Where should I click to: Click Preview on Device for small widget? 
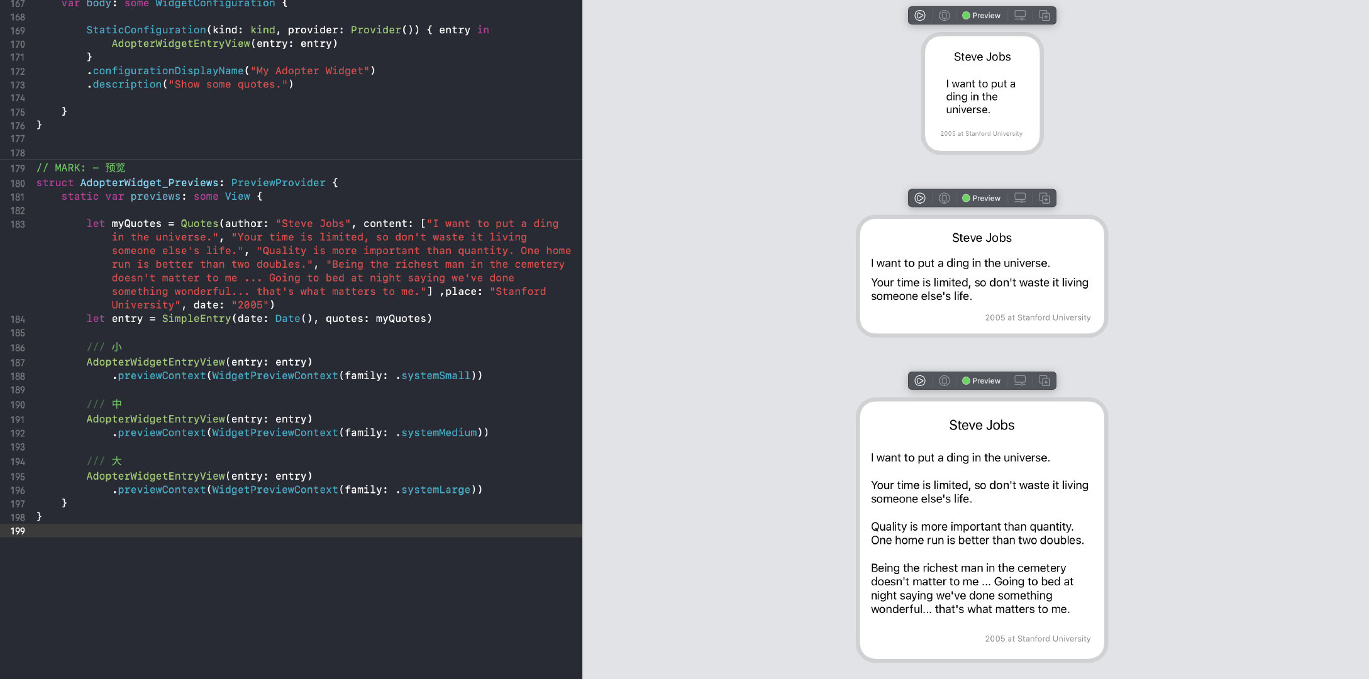(945, 16)
